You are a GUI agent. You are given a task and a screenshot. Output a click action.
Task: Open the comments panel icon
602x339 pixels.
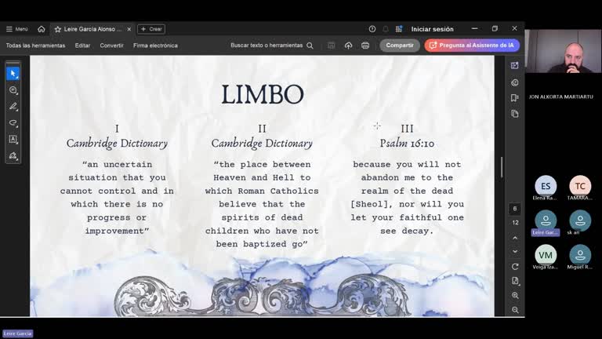515,82
